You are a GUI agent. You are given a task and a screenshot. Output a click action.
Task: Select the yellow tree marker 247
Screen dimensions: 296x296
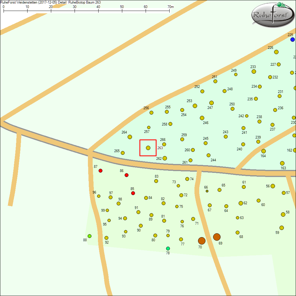click(211, 103)
